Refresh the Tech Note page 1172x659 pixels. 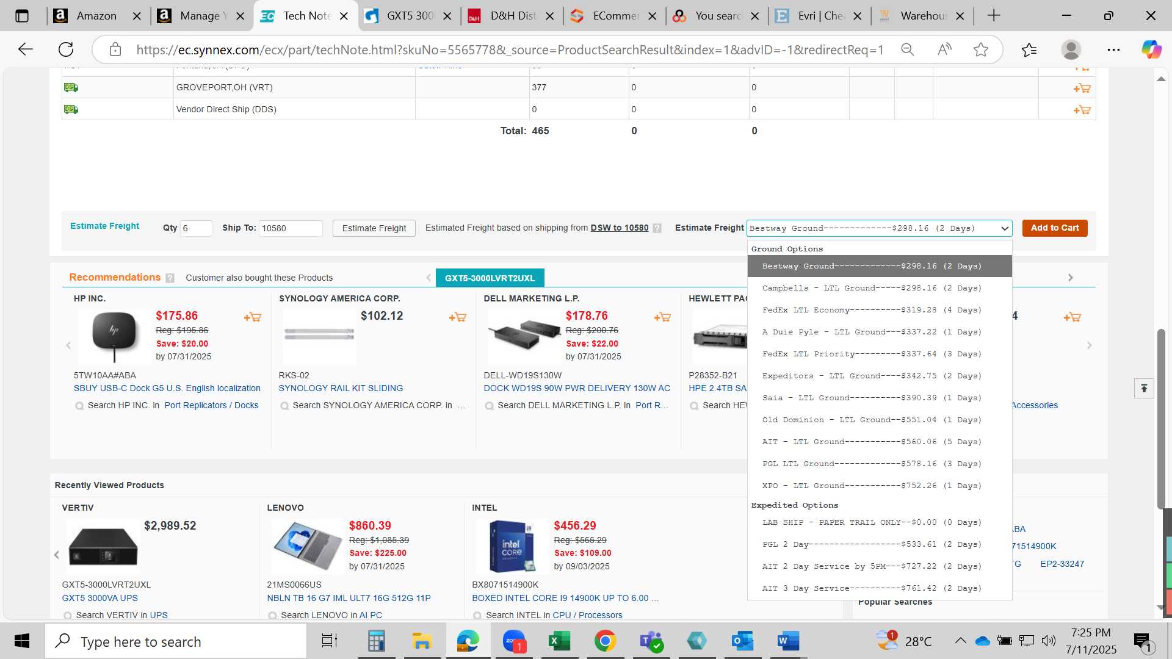coord(66,49)
